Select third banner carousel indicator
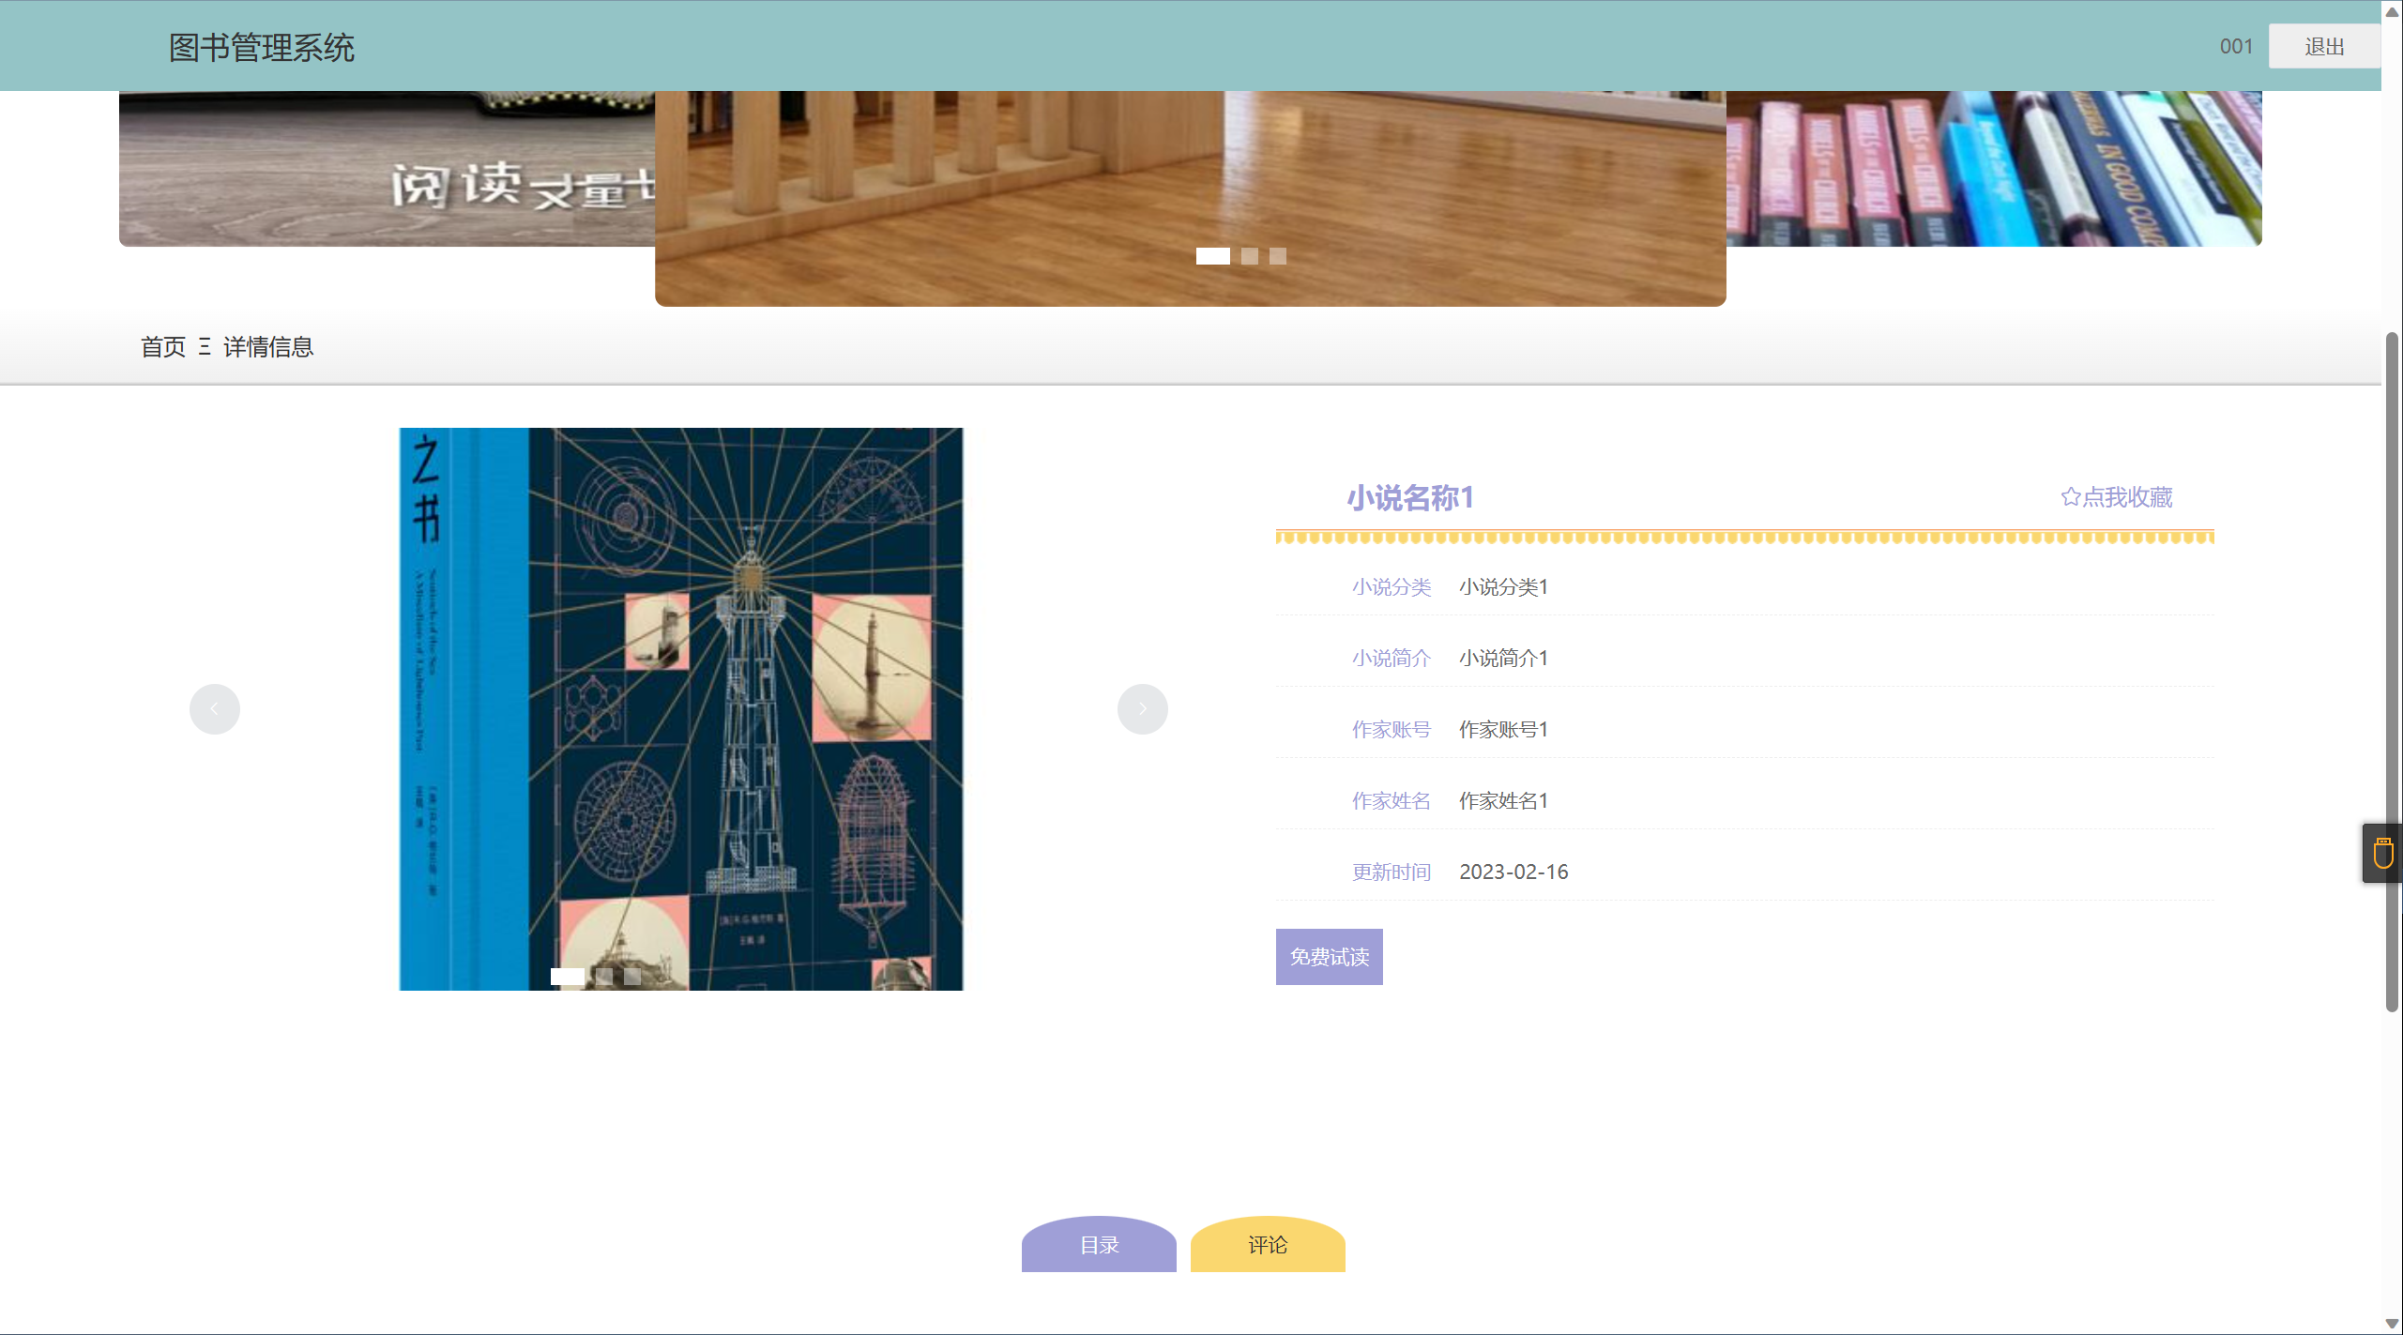 pyautogui.click(x=1277, y=256)
